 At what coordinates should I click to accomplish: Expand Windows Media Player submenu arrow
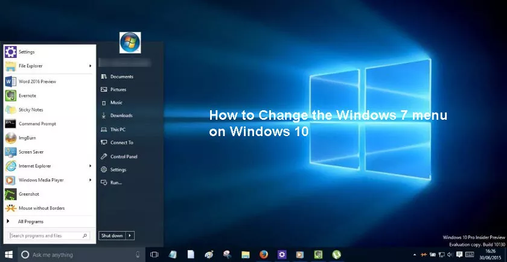click(90, 180)
